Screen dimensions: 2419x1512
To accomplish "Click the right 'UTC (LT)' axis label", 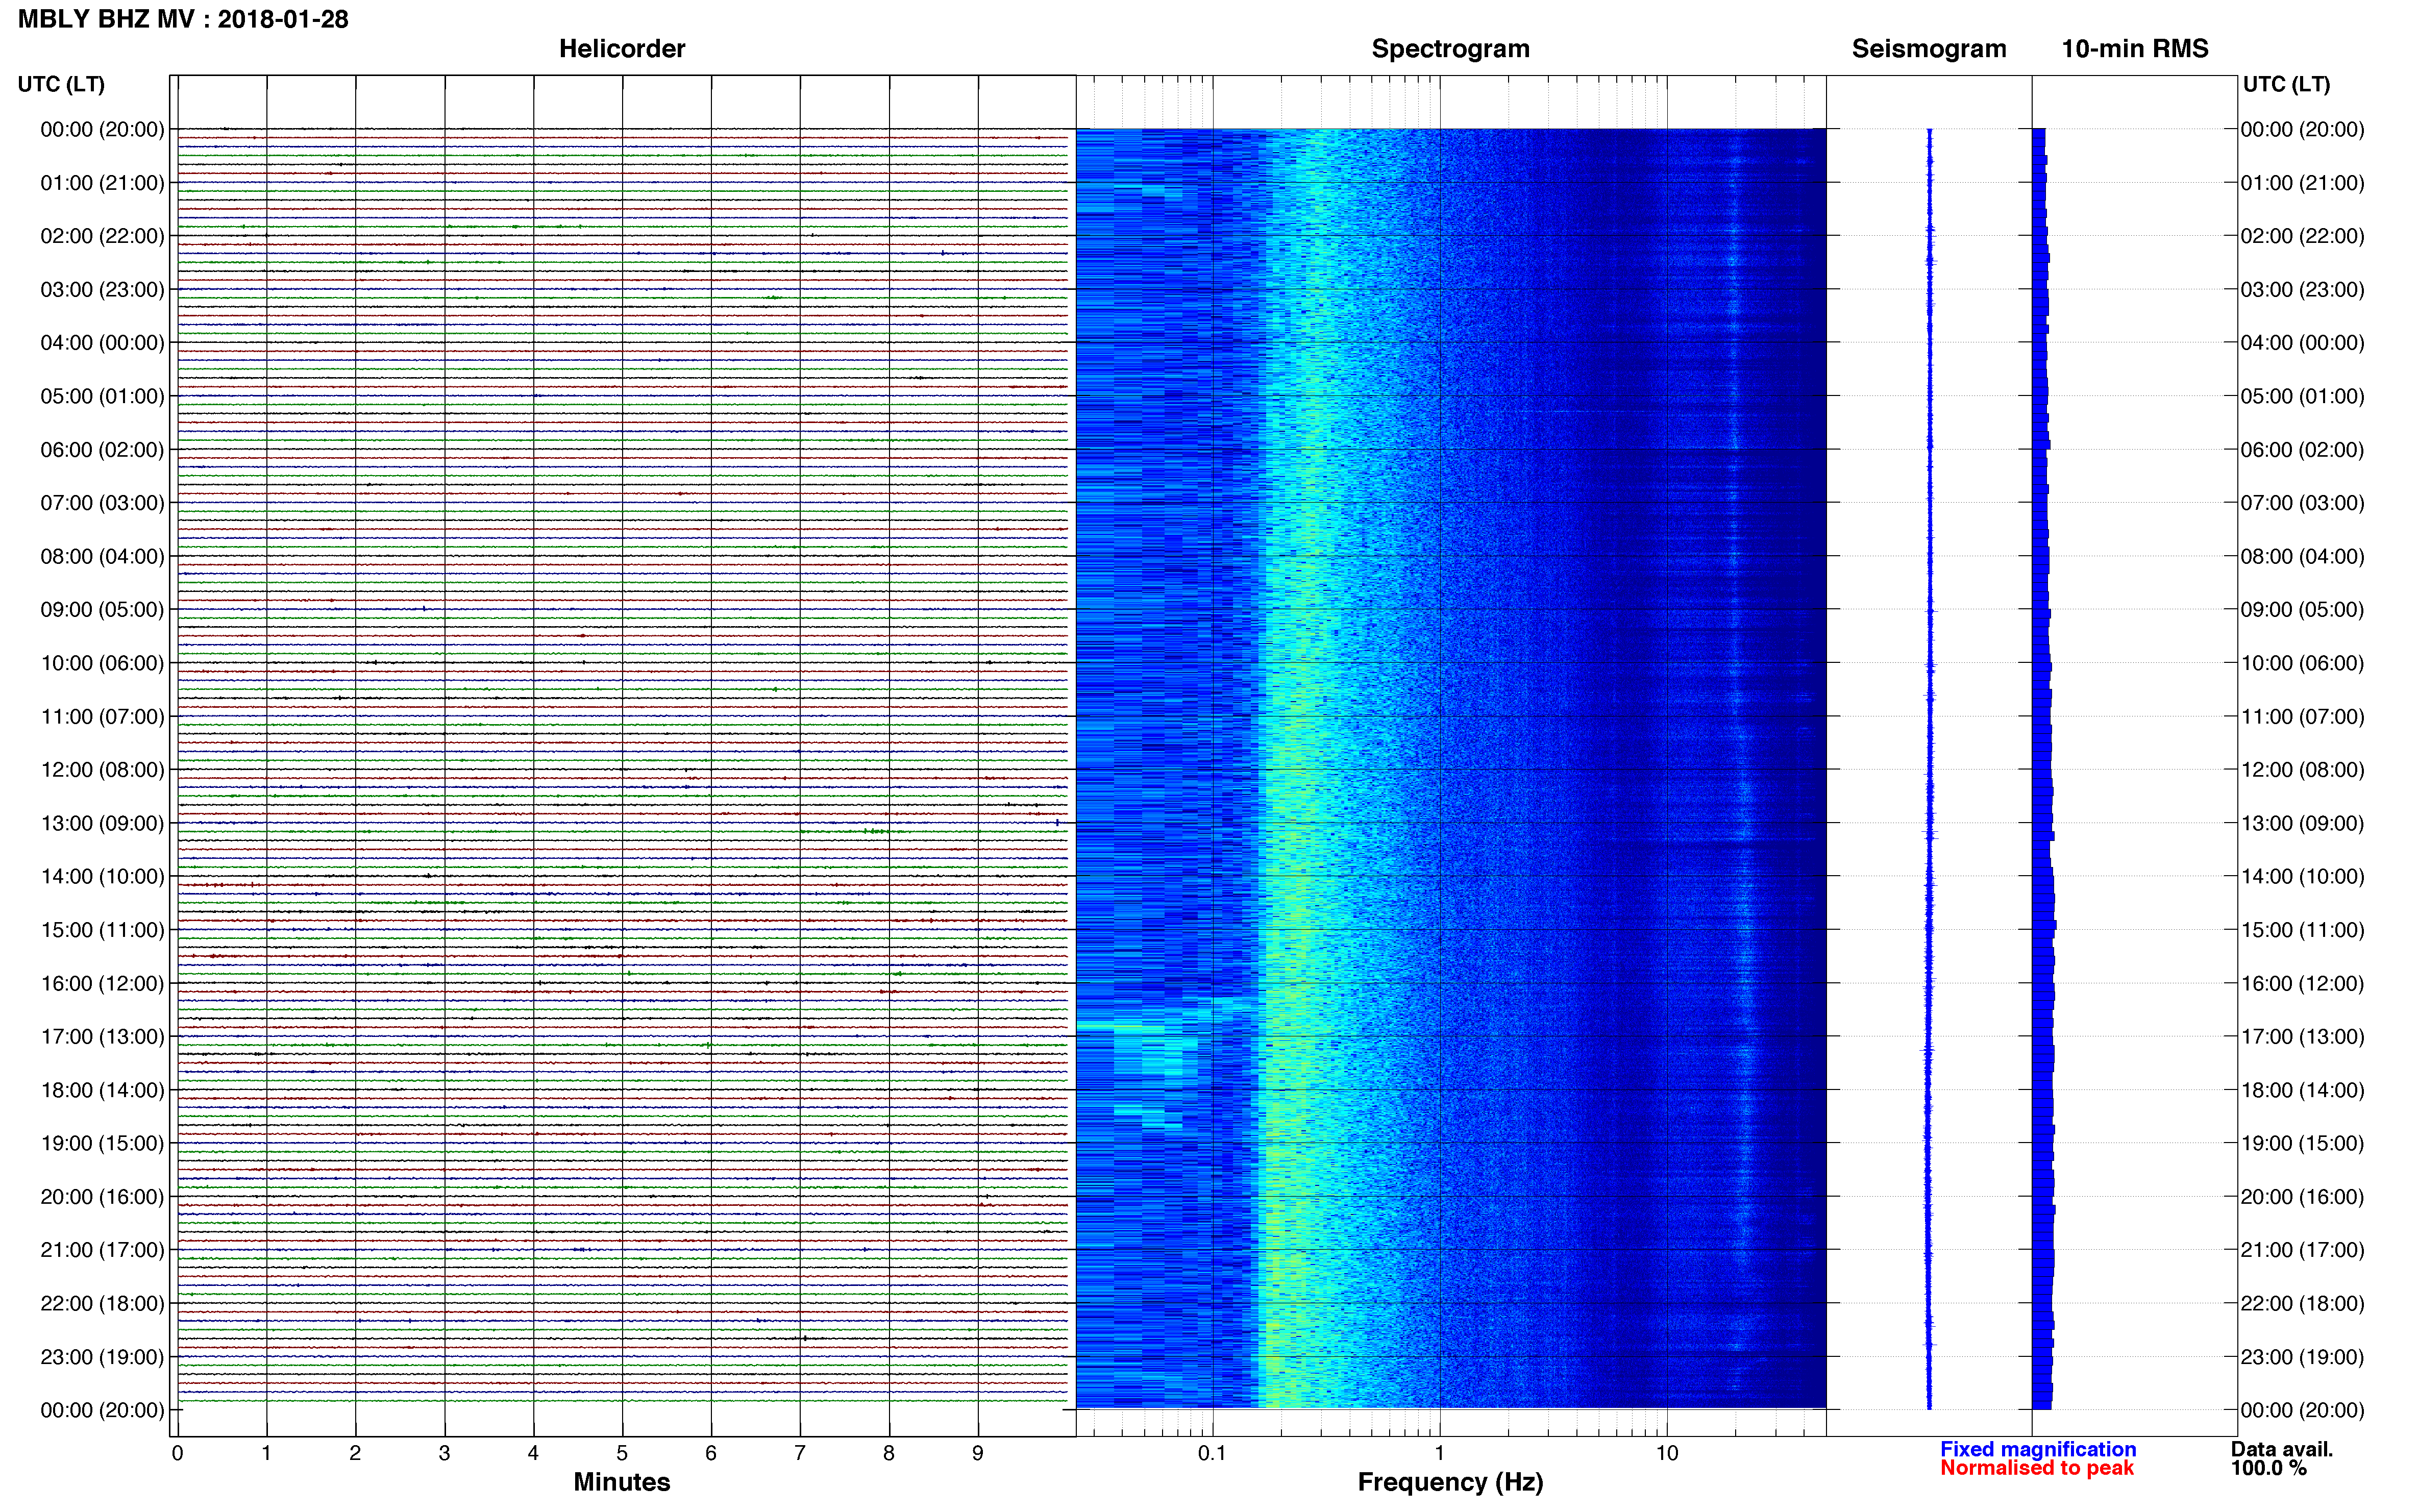I will 2286,84.
